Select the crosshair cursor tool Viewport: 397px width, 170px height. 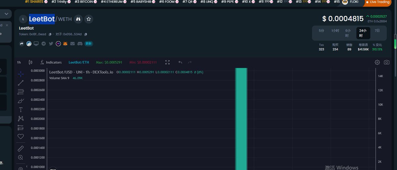[21, 74]
